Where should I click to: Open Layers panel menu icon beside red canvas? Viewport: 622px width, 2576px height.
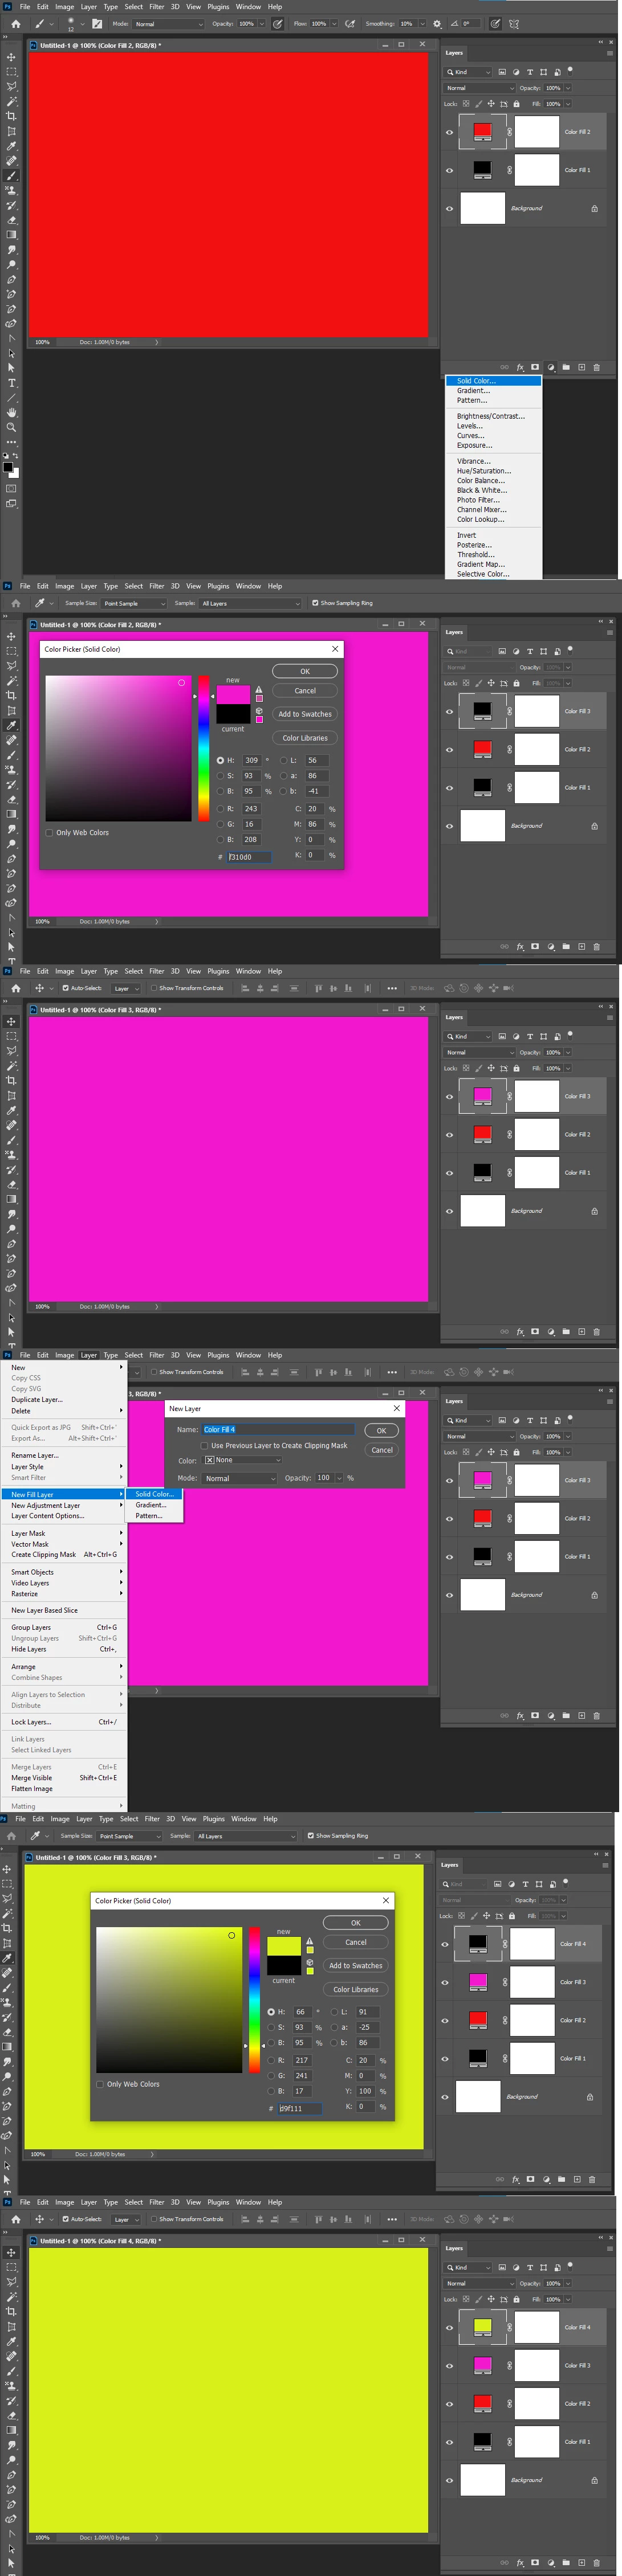coord(610,53)
